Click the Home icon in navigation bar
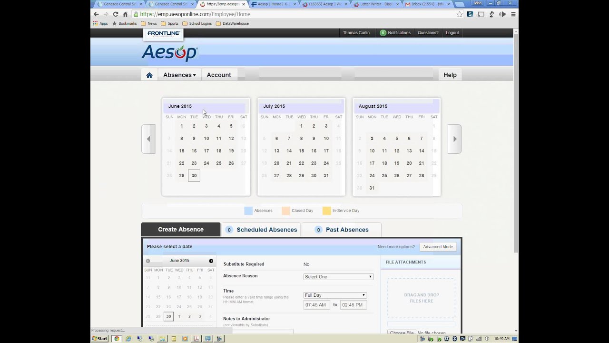The image size is (609, 343). 149,75
